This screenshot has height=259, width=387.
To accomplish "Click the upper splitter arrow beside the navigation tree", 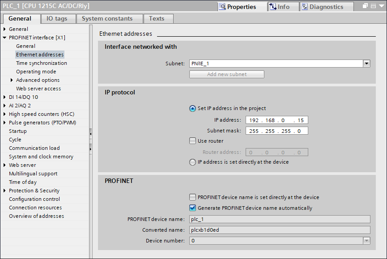I will [x=90, y=133].
